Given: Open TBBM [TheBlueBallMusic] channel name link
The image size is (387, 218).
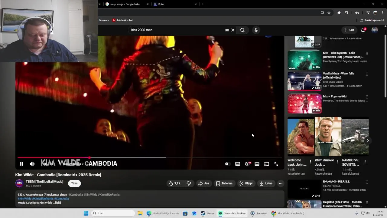Looking at the screenshot, I should [x=44, y=181].
